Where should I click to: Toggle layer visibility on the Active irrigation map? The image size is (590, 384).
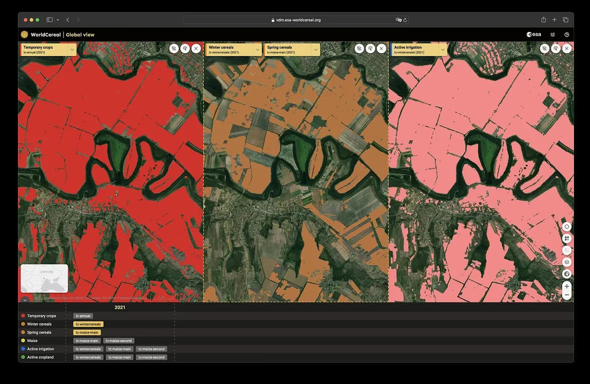coord(544,49)
